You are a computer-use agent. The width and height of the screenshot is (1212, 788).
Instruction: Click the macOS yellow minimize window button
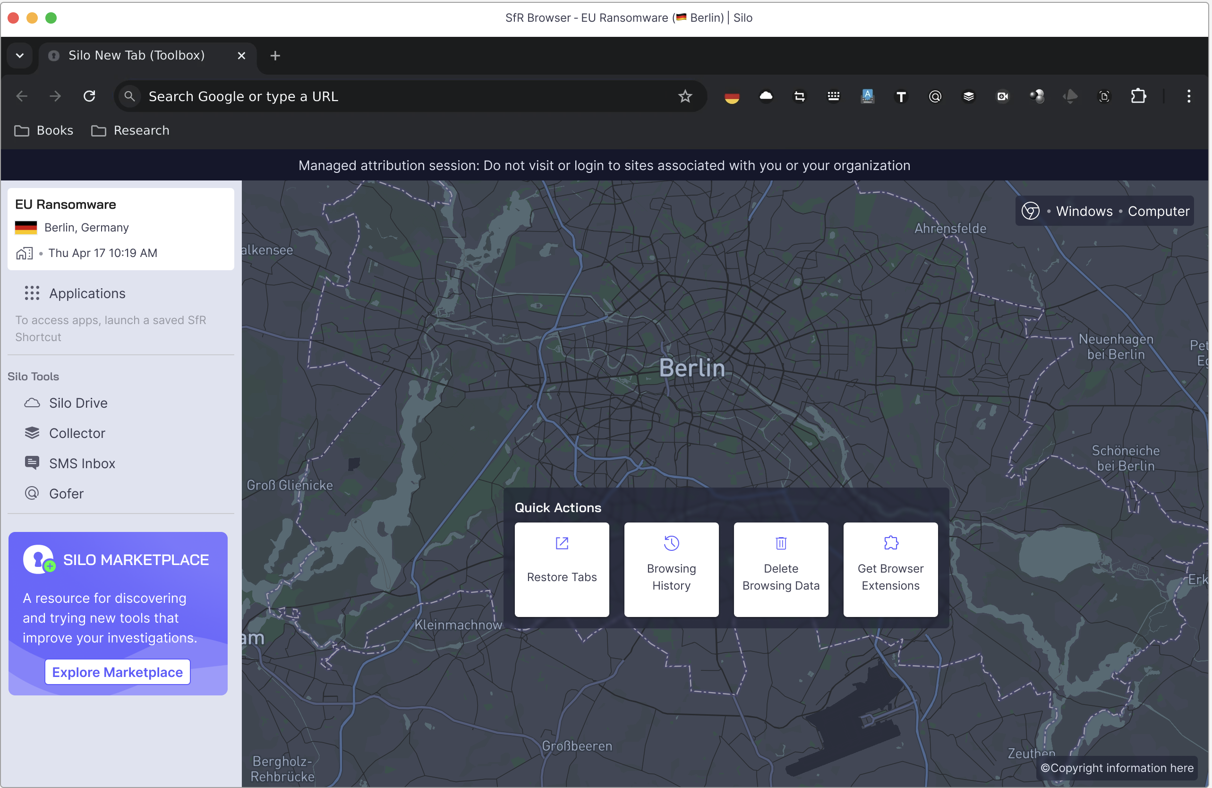tap(32, 18)
